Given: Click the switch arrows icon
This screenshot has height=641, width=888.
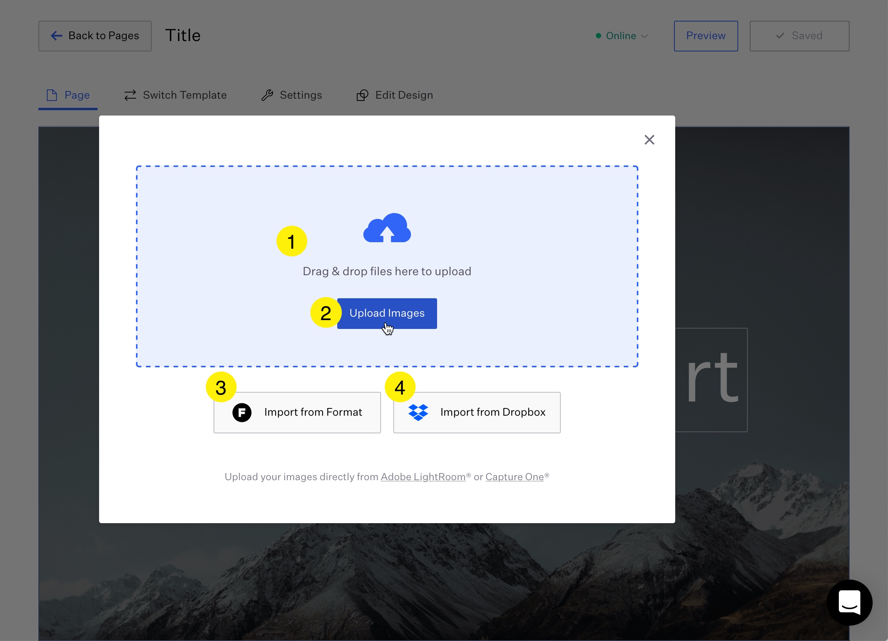Looking at the screenshot, I should click(x=130, y=95).
